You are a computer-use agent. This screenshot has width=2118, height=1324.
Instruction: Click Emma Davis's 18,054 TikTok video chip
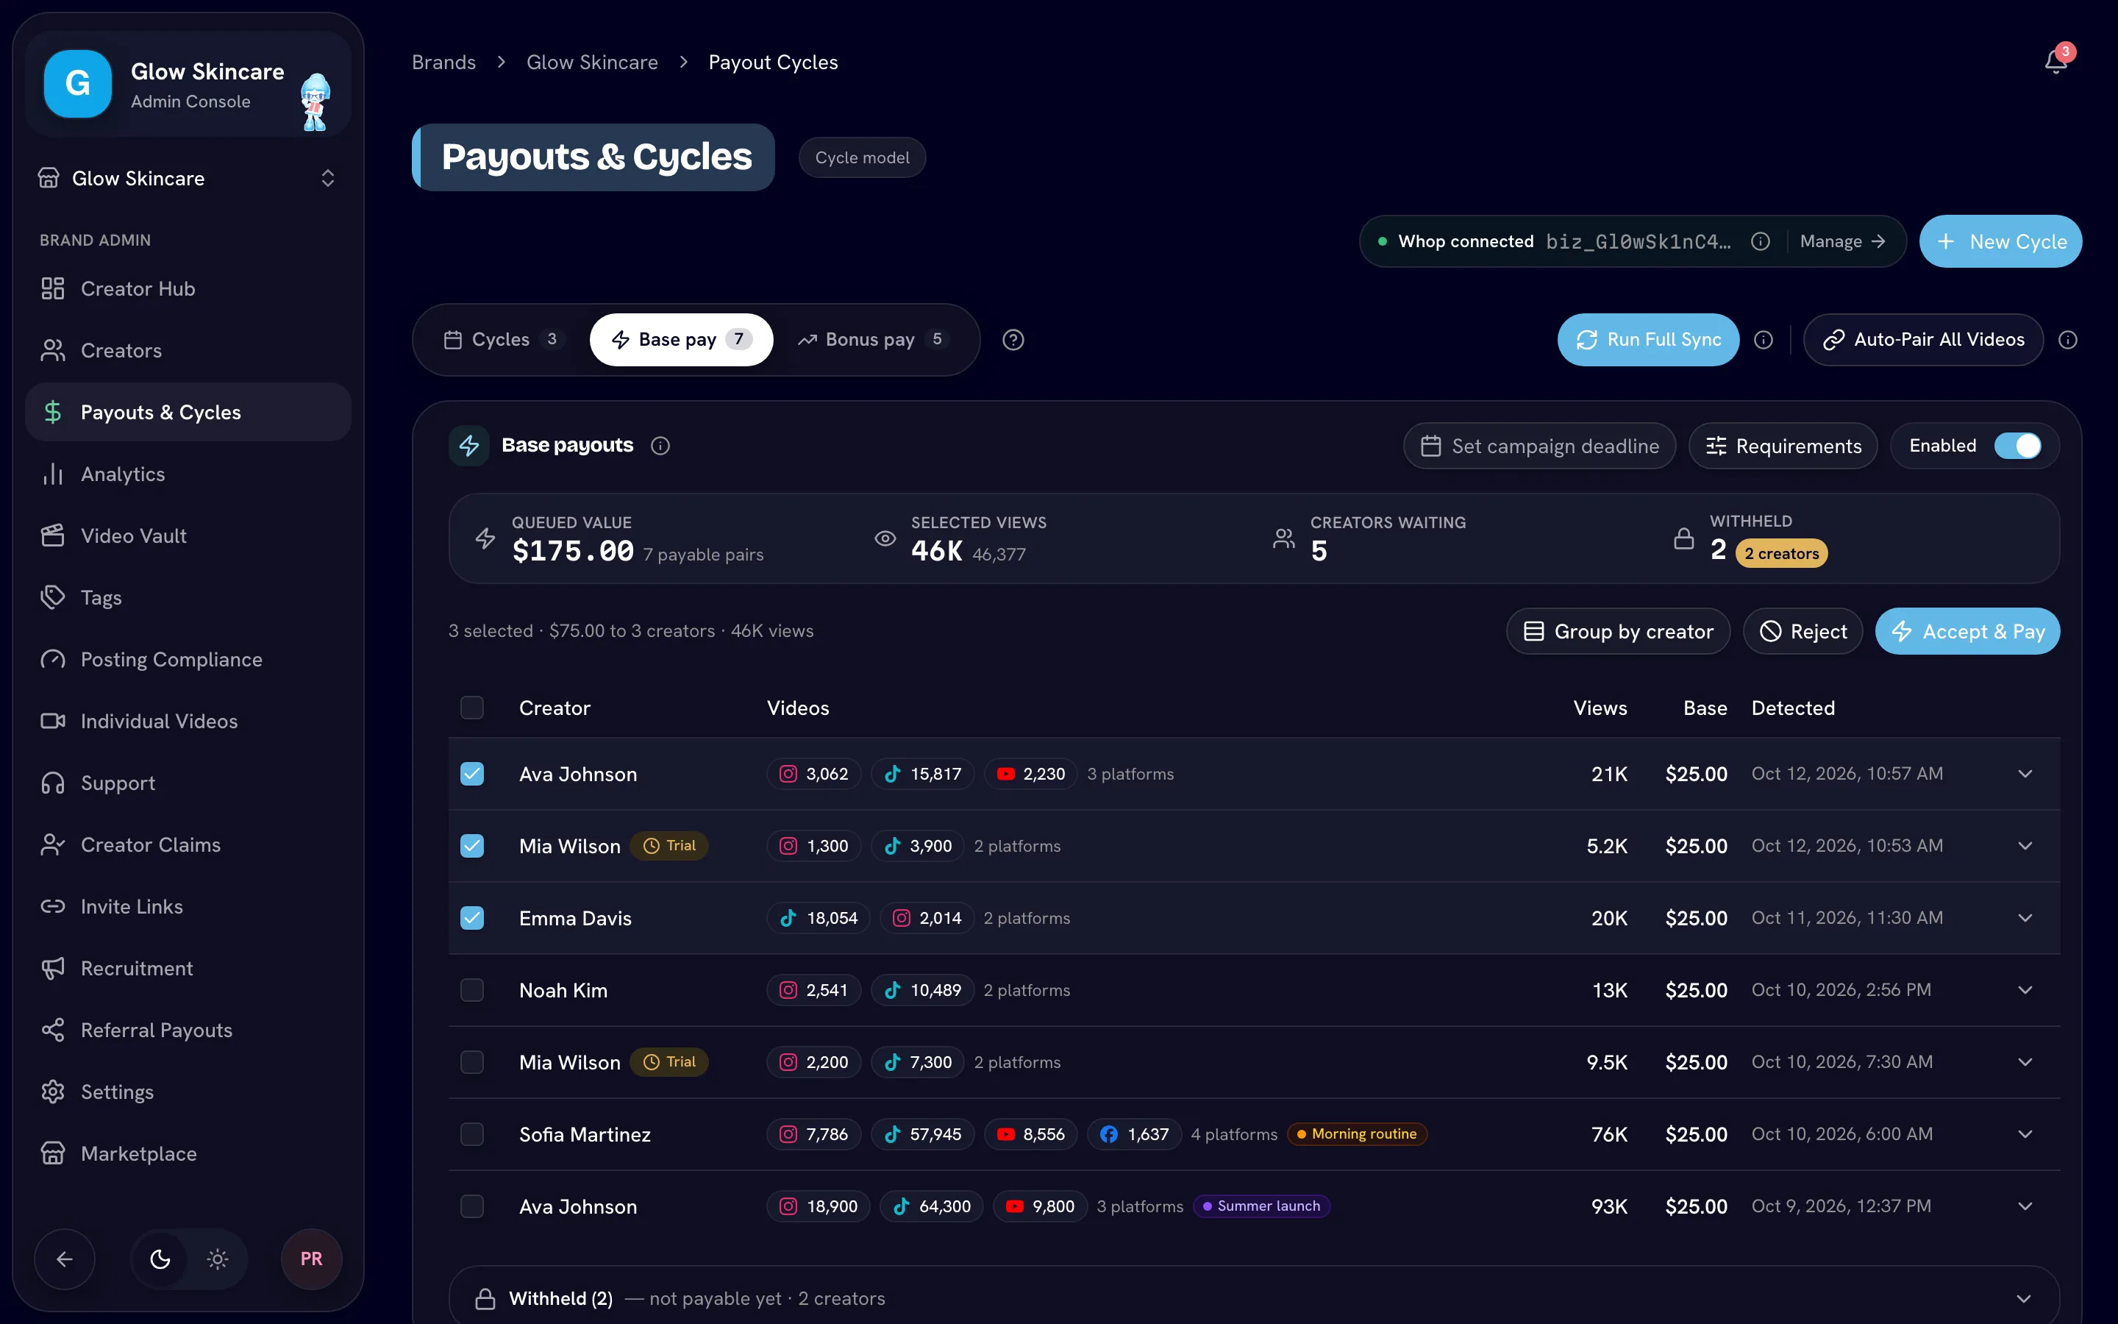click(x=819, y=918)
